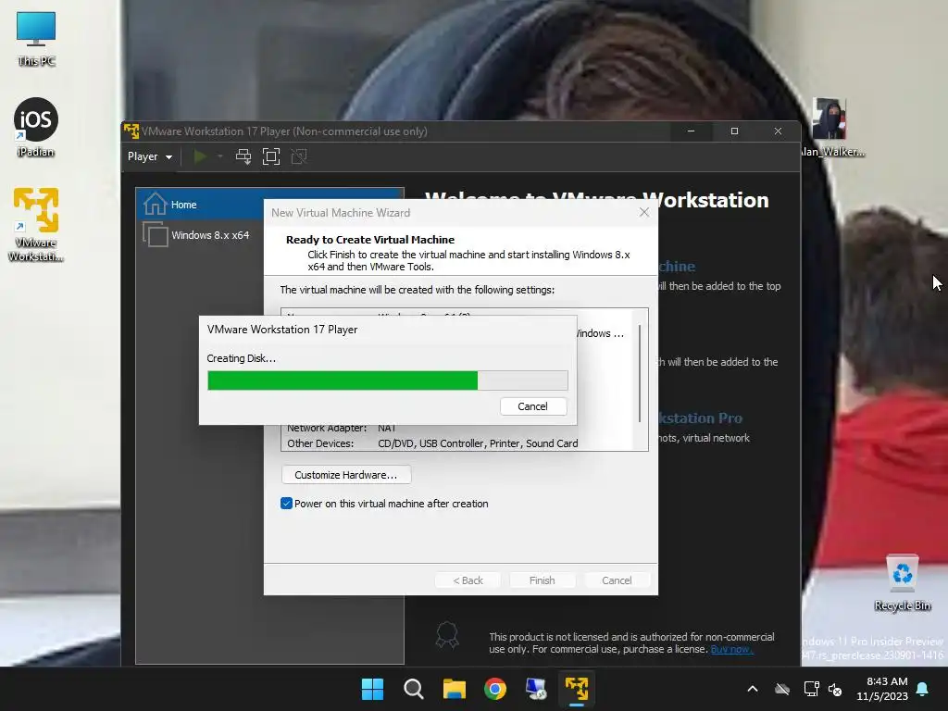Open clock and date 8:43 AM
The width and height of the screenshot is (948, 711).
point(882,689)
